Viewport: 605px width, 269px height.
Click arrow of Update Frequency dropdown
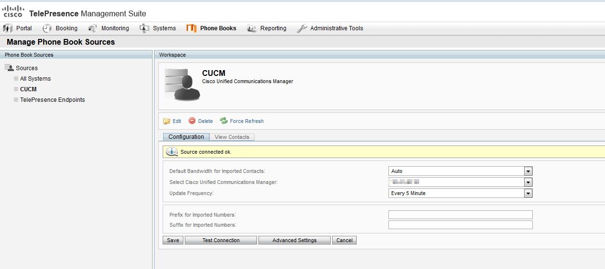point(528,193)
